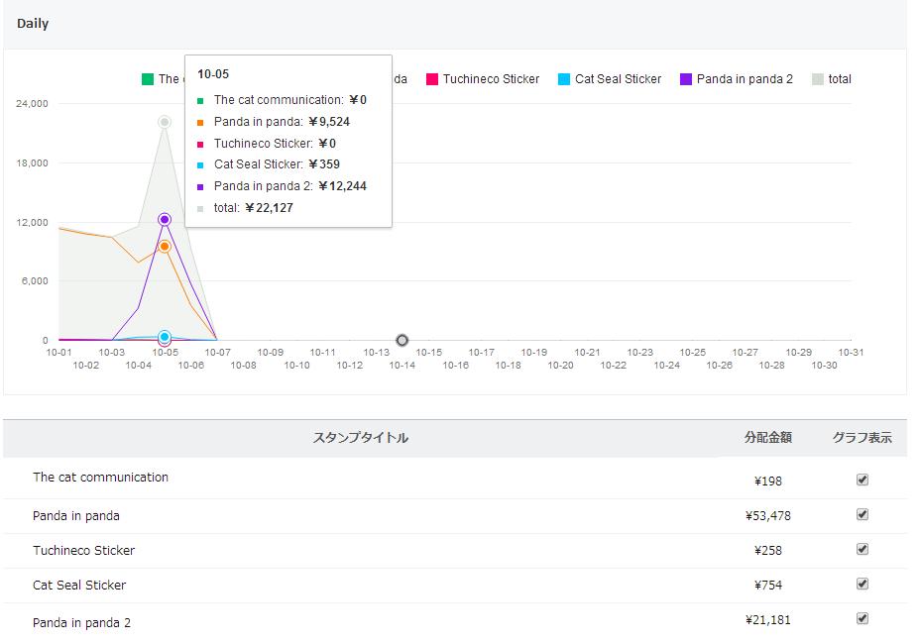This screenshot has width=919, height=643.
Task: Click the orange 10-05 Panda in panda point
Action: point(165,247)
